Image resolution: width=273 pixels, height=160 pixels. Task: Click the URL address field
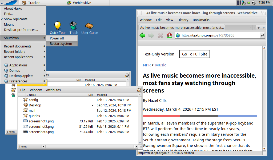point(217,35)
